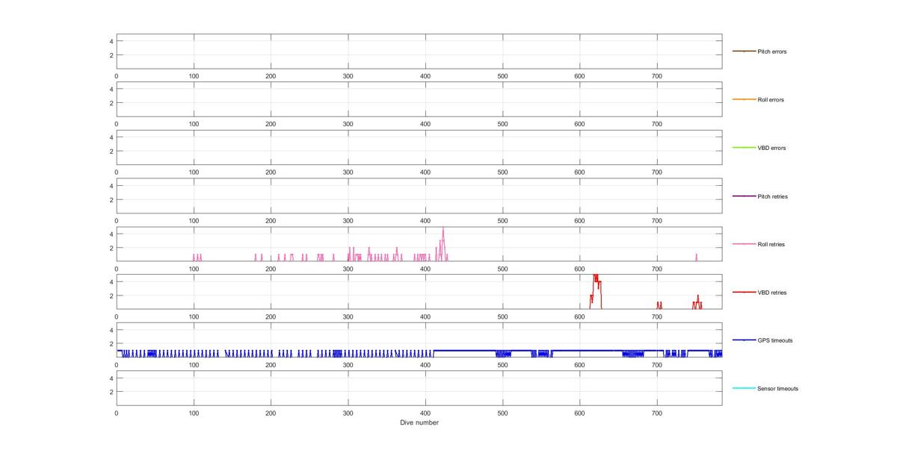Viewport: 897px width, 456px height.
Task: Click tick label 700 under the Sensor timeouts plot
Action: pyautogui.click(x=657, y=413)
